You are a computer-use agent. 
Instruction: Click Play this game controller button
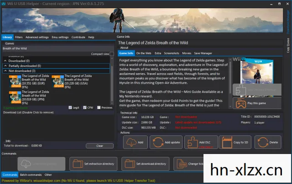point(257,103)
